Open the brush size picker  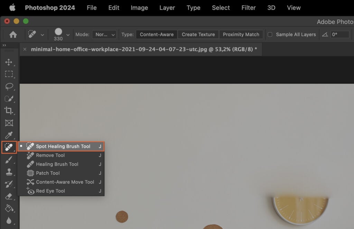point(59,32)
